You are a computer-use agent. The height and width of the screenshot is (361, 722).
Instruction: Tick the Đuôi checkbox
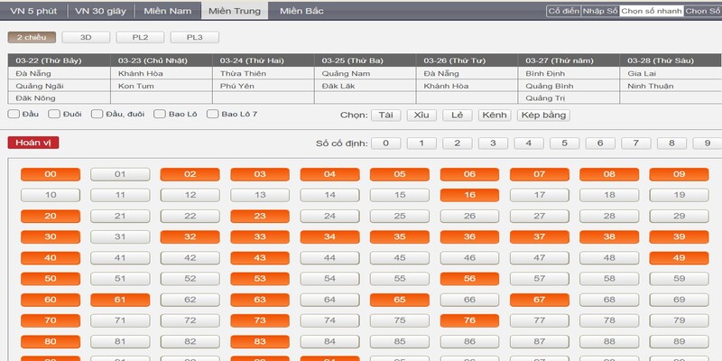54,115
